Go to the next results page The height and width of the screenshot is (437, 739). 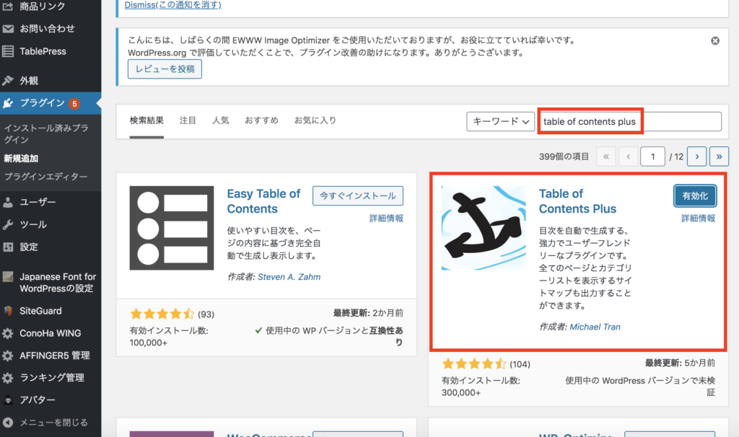pyautogui.click(x=696, y=156)
